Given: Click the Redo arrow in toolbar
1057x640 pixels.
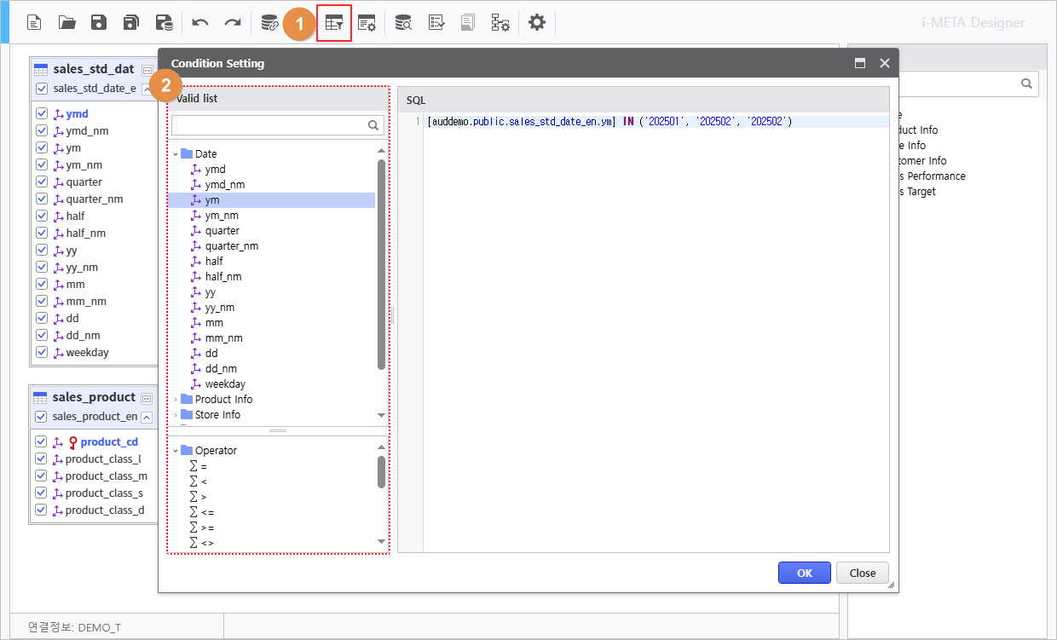Looking at the screenshot, I should (x=232, y=23).
